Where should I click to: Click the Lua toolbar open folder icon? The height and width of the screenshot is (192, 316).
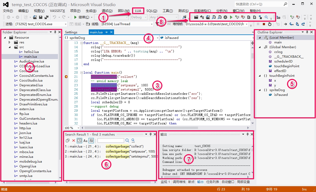pos(196,17)
